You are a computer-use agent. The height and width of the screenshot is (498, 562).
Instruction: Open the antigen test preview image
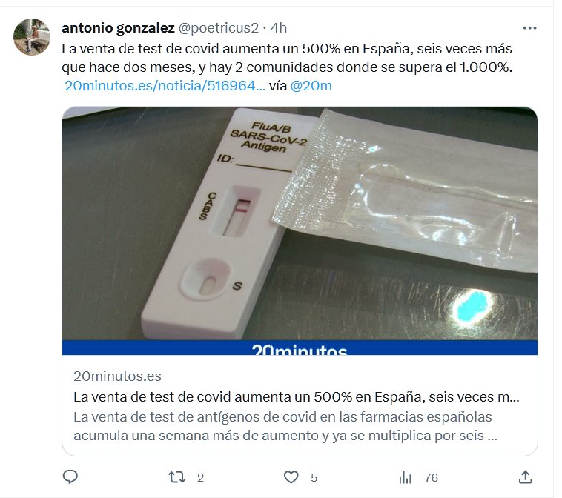tap(300, 230)
